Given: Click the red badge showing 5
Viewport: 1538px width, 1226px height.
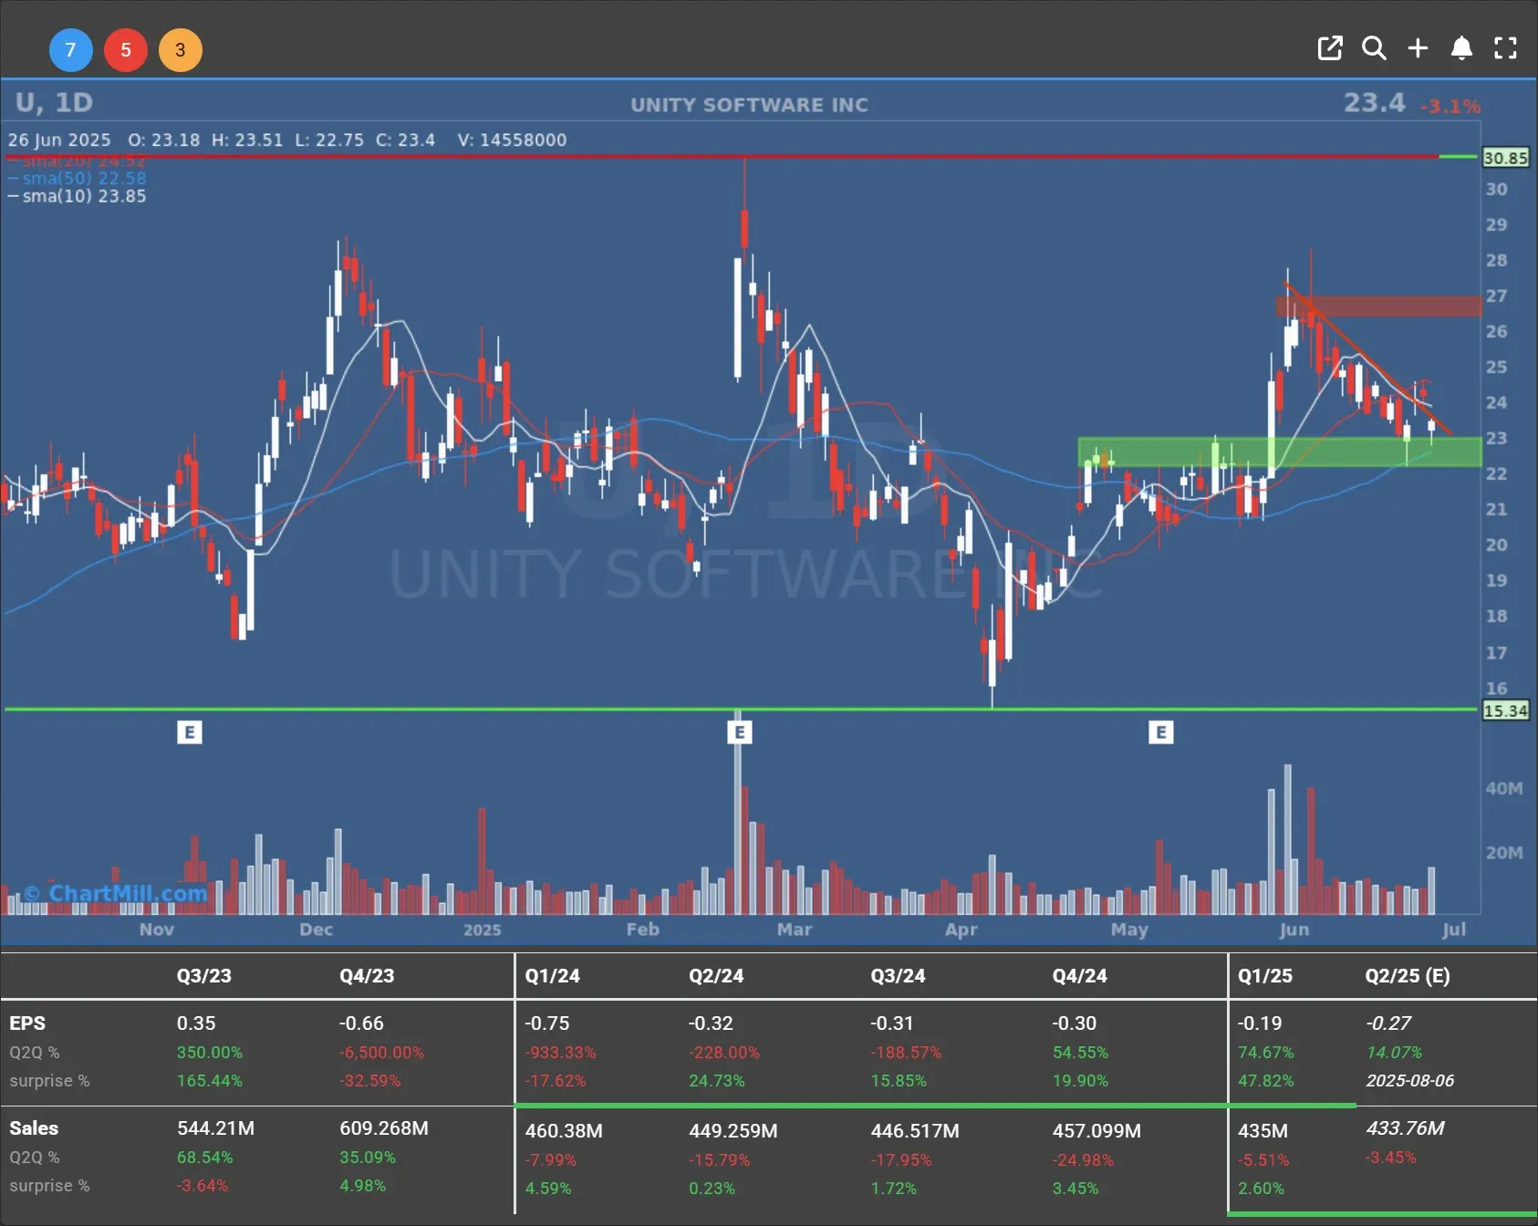Looking at the screenshot, I should click(126, 50).
